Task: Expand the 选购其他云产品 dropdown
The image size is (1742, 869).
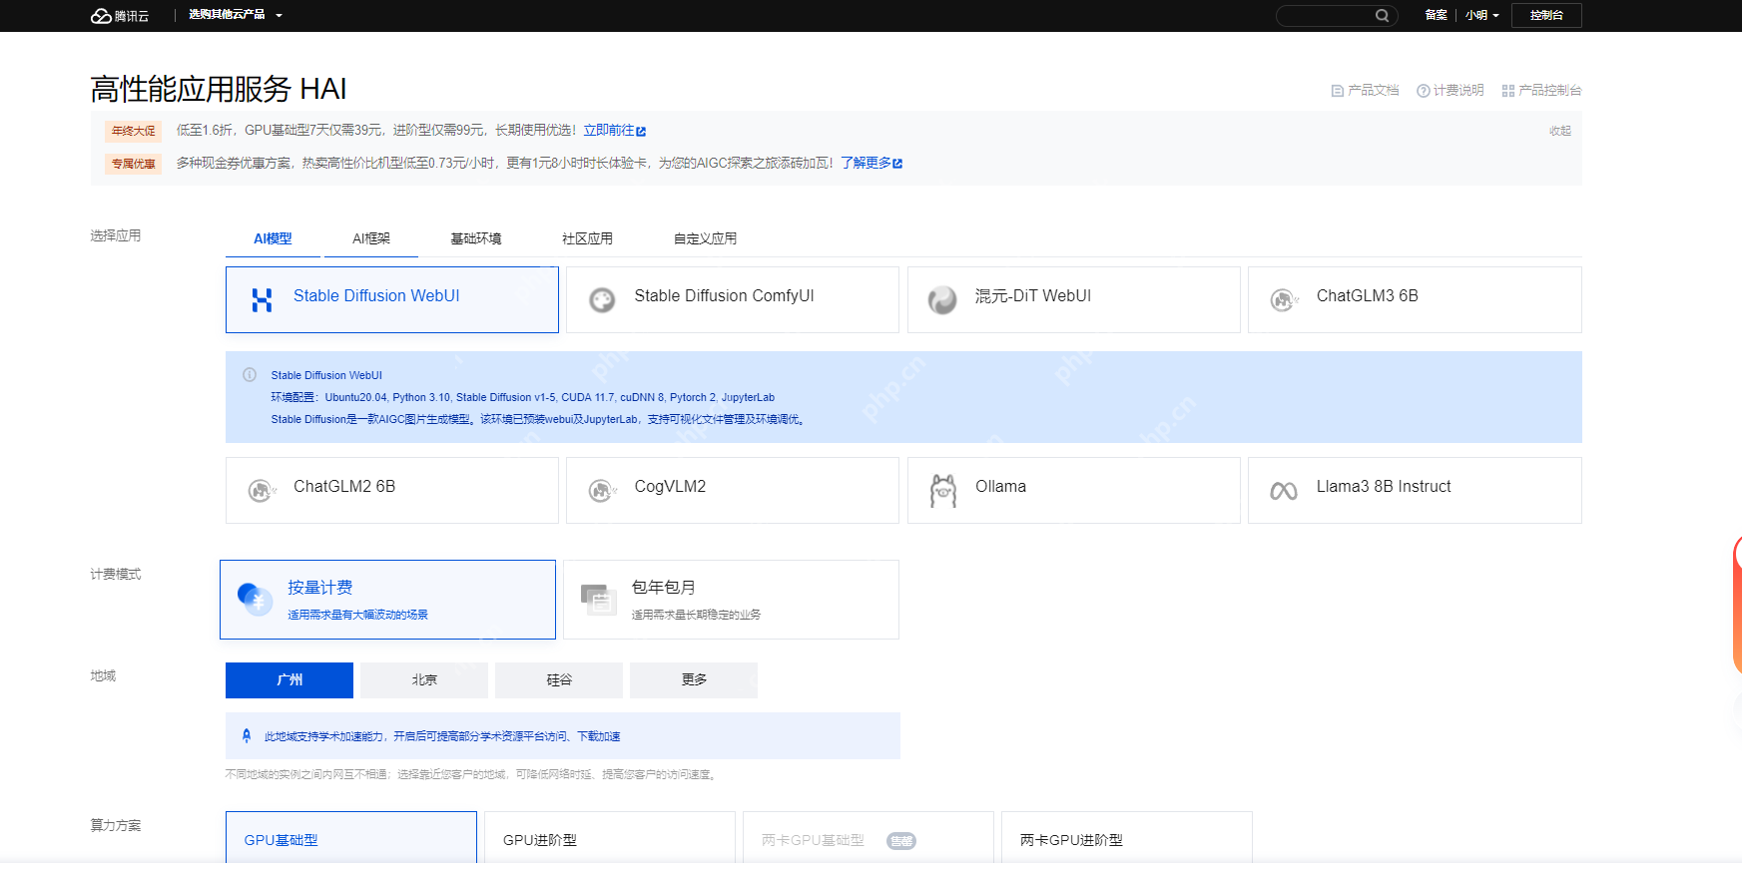Action: click(x=236, y=15)
